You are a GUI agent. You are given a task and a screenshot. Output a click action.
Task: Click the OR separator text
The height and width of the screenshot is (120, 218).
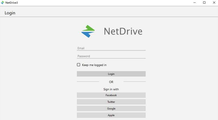[x=111, y=82]
